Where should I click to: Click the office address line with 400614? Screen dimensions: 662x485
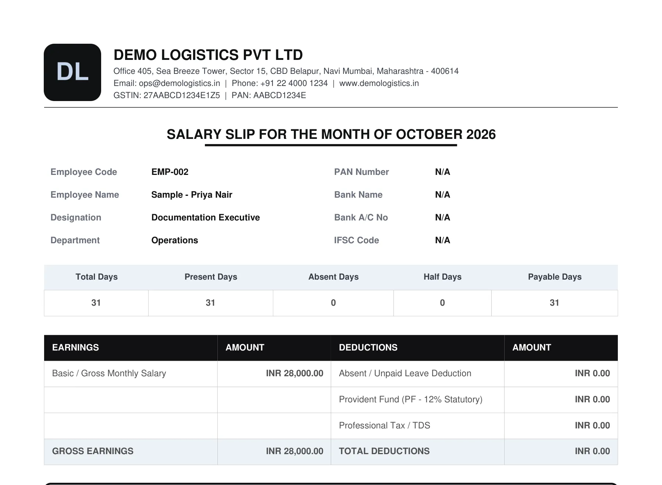click(286, 71)
